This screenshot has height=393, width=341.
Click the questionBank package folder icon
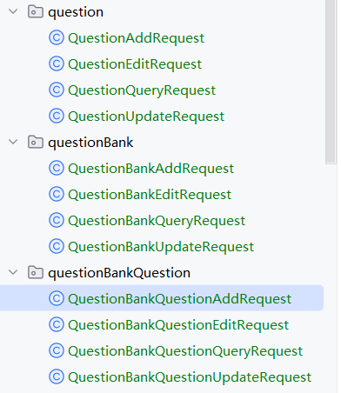[36, 142]
